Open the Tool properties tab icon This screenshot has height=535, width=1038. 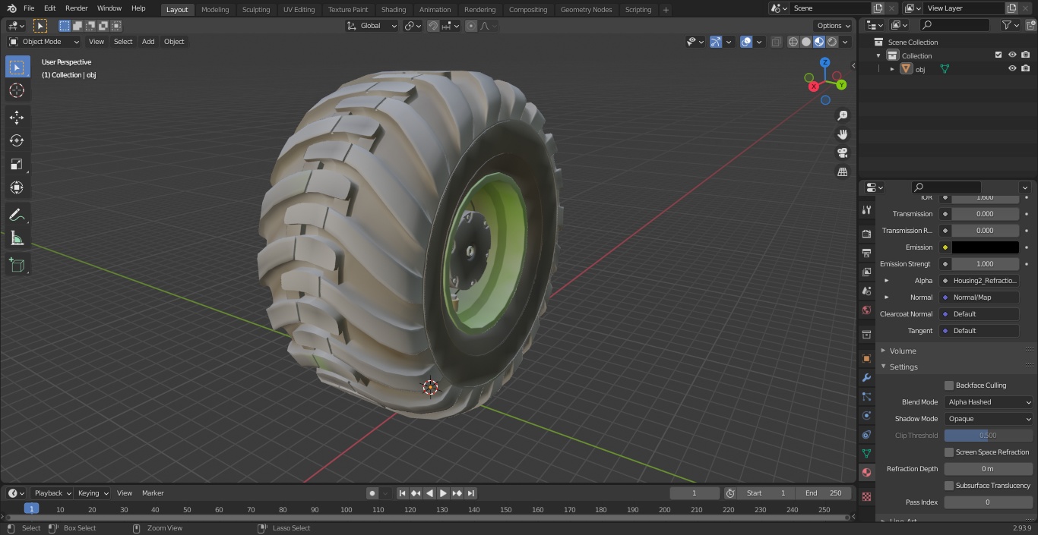point(866,210)
